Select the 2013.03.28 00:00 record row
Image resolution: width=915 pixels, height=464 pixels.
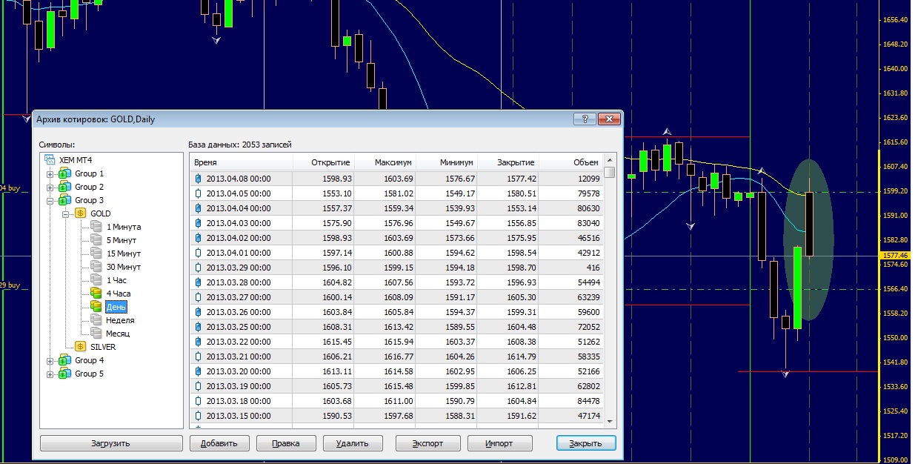[x=397, y=282]
